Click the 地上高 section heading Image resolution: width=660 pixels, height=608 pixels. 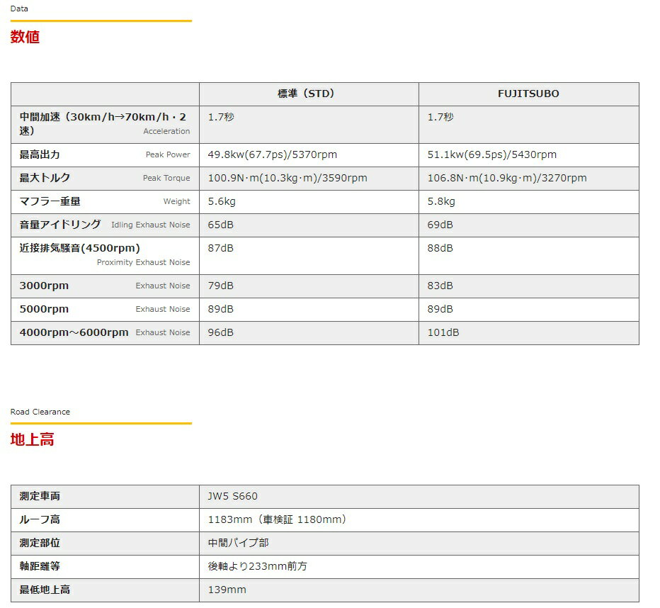pos(32,440)
